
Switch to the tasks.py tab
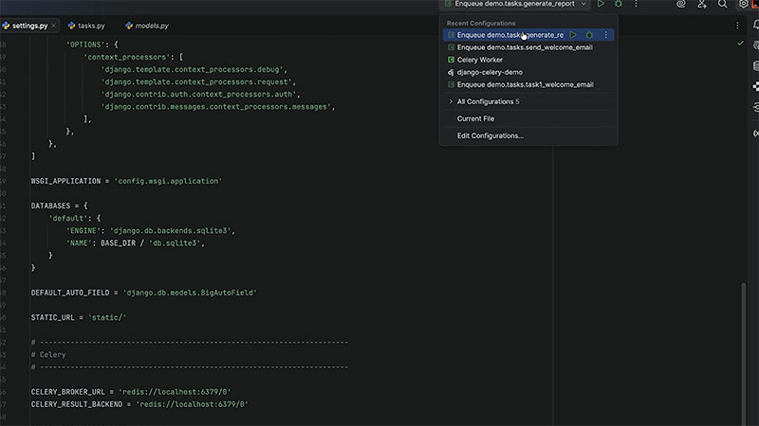[91, 26]
